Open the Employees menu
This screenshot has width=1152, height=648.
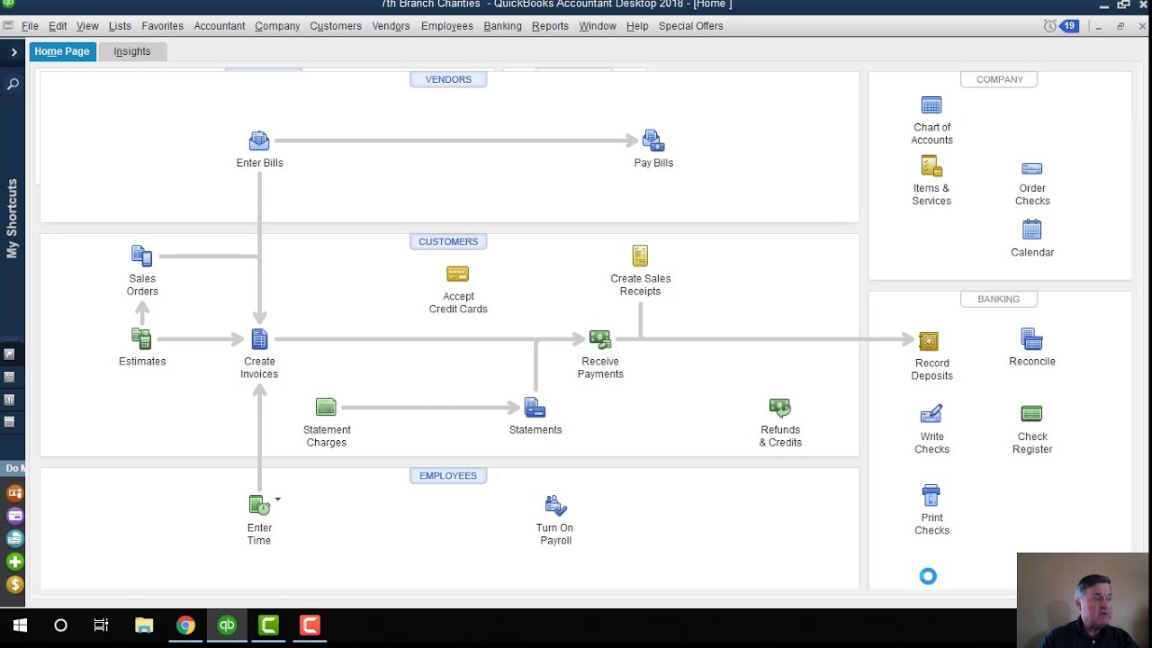(x=447, y=26)
